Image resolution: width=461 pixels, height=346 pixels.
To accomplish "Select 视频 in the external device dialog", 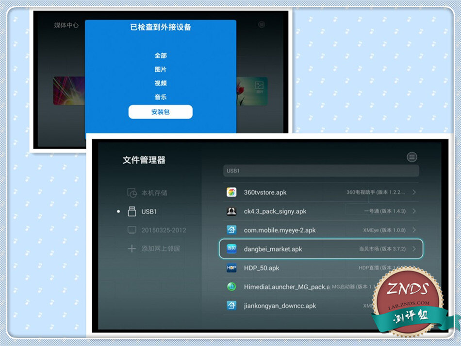I will pyautogui.click(x=161, y=83).
